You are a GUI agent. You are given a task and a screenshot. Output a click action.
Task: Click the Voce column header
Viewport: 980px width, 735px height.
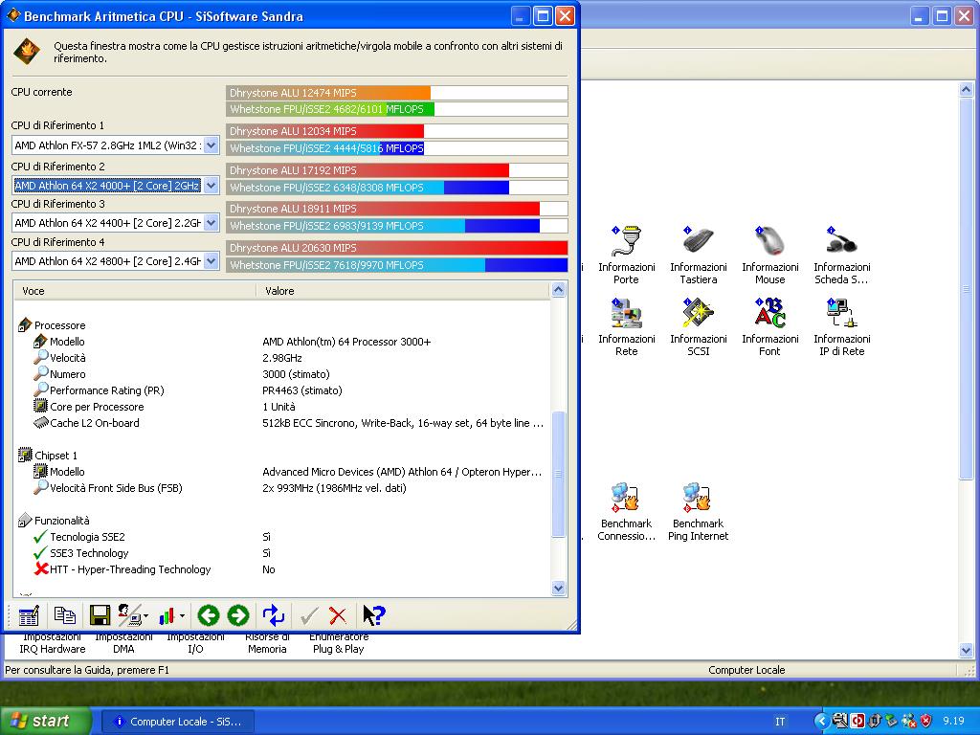[135, 291]
